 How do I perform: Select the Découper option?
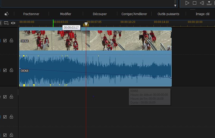tap(100, 14)
